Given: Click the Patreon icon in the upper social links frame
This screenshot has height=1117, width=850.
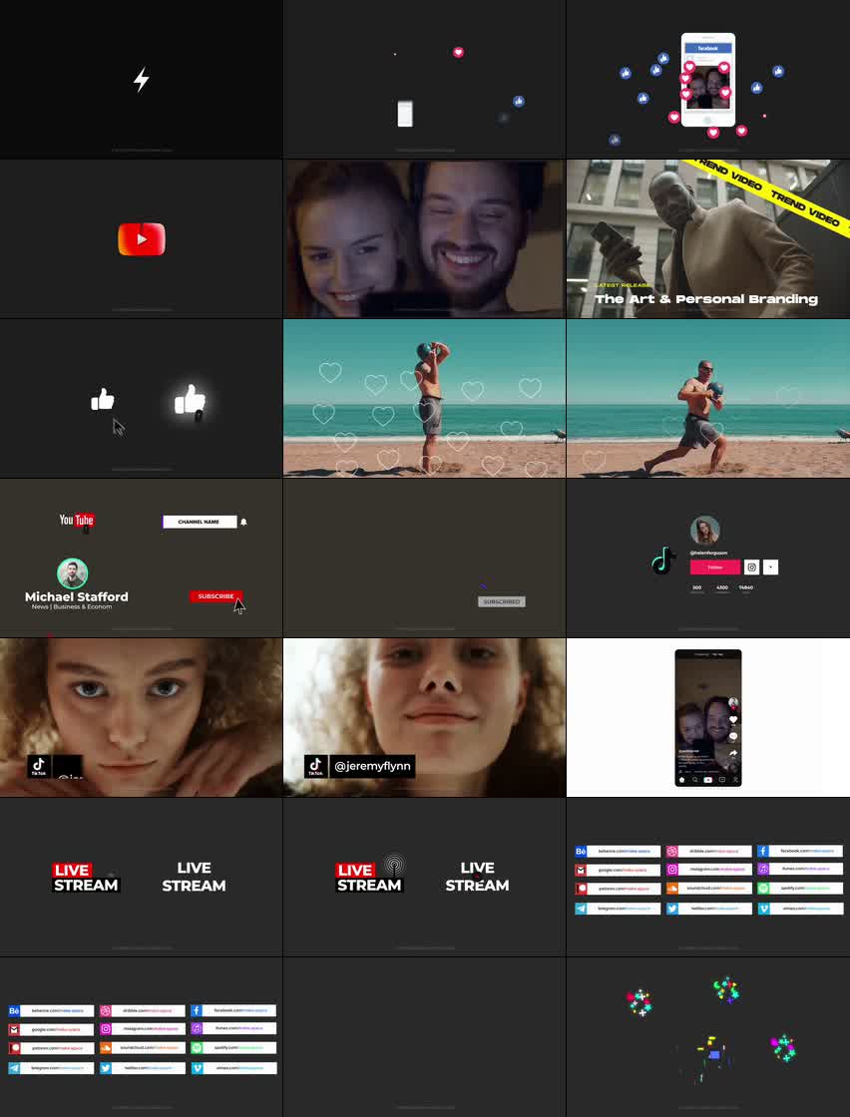Looking at the screenshot, I should [x=581, y=889].
